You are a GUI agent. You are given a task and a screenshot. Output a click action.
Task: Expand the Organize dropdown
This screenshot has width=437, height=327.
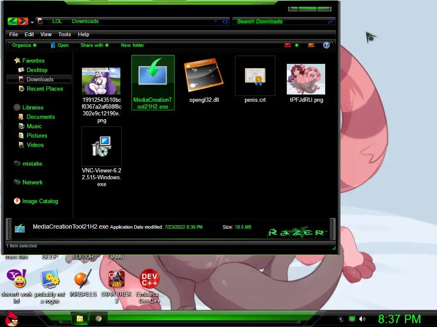24,45
